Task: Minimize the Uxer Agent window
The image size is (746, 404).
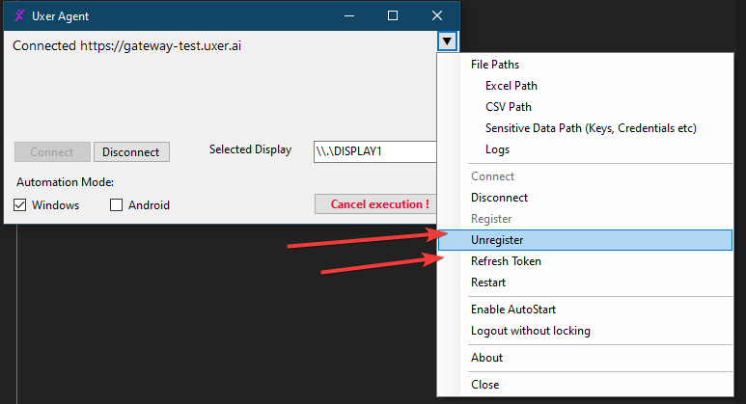Action: (x=349, y=15)
